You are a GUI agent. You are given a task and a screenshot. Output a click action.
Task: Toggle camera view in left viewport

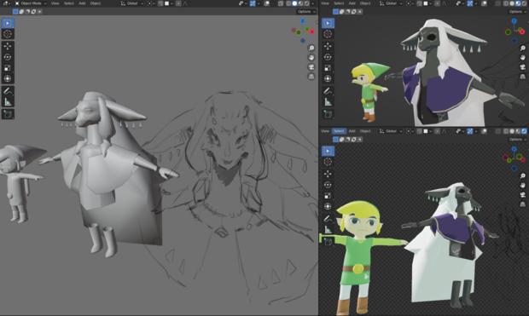(x=311, y=67)
